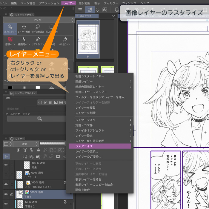Check the multi-select box of メモ layer
The height and width of the screenshot is (209, 209).
point(12,184)
